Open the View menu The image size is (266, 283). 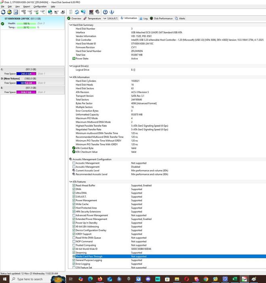tap(17, 6)
